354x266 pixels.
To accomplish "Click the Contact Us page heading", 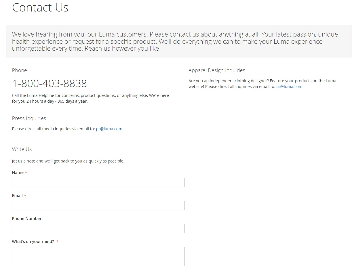I will (40, 8).
